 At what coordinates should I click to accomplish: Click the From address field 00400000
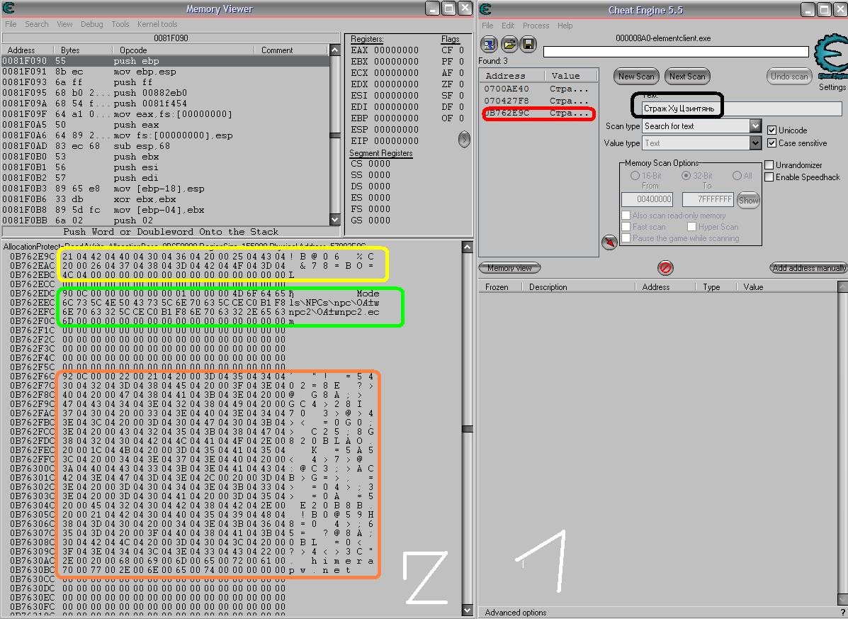pyautogui.click(x=647, y=199)
